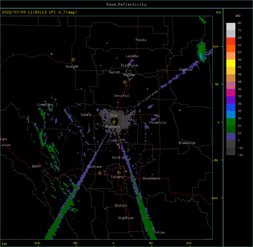
Task: Click the yellow 54 dBZ legend swatch
Action: pyautogui.click(x=231, y=63)
